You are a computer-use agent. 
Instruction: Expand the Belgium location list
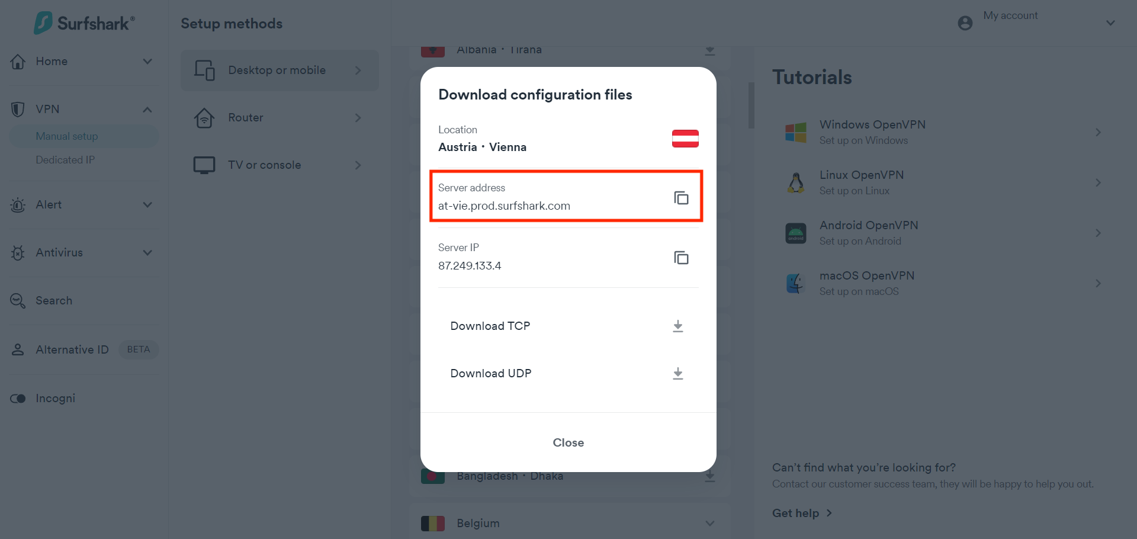pyautogui.click(x=710, y=524)
